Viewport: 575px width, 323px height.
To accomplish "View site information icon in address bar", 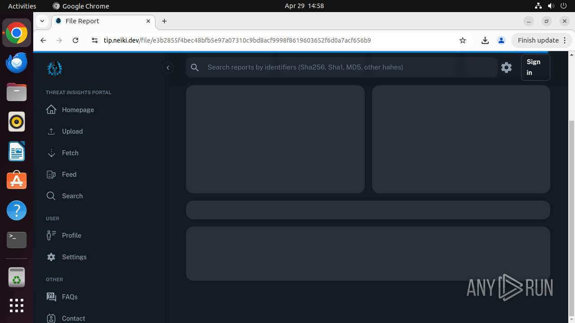I will click(94, 40).
